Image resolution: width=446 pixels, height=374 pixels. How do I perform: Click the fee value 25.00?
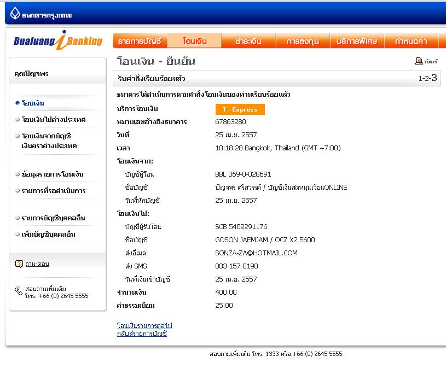224,306
